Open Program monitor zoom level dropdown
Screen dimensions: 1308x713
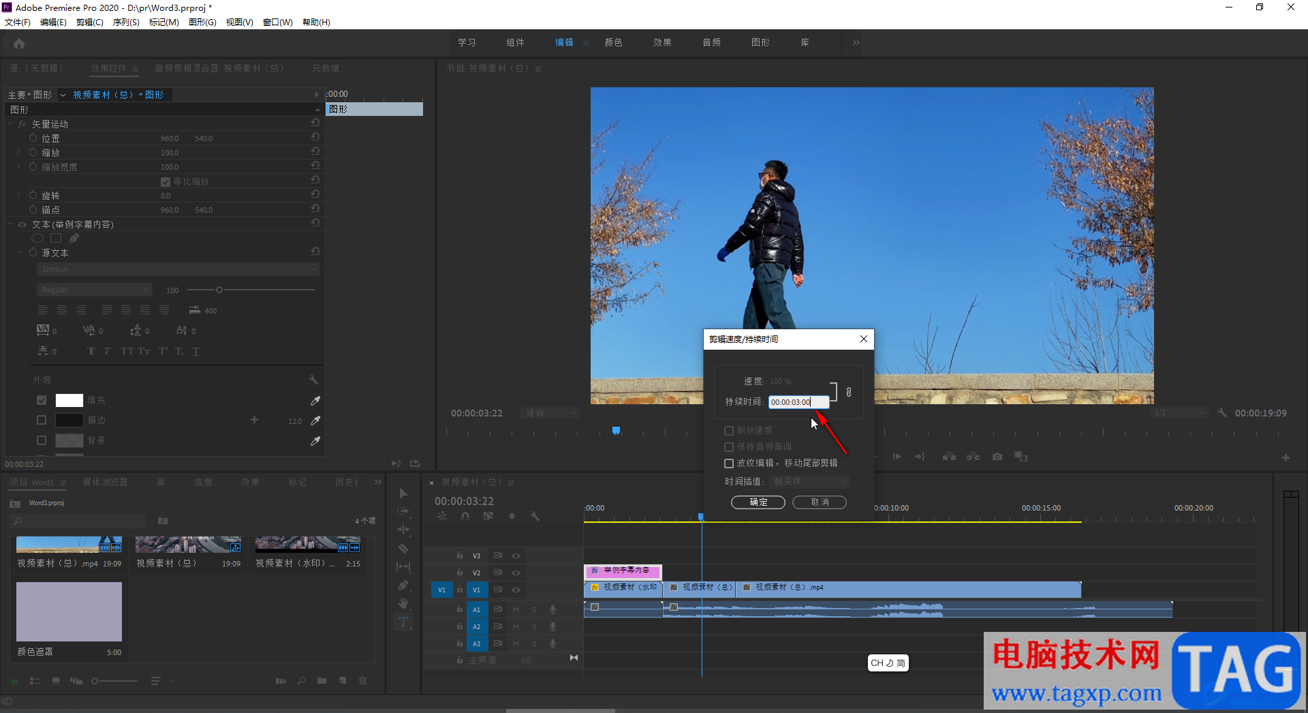[550, 413]
